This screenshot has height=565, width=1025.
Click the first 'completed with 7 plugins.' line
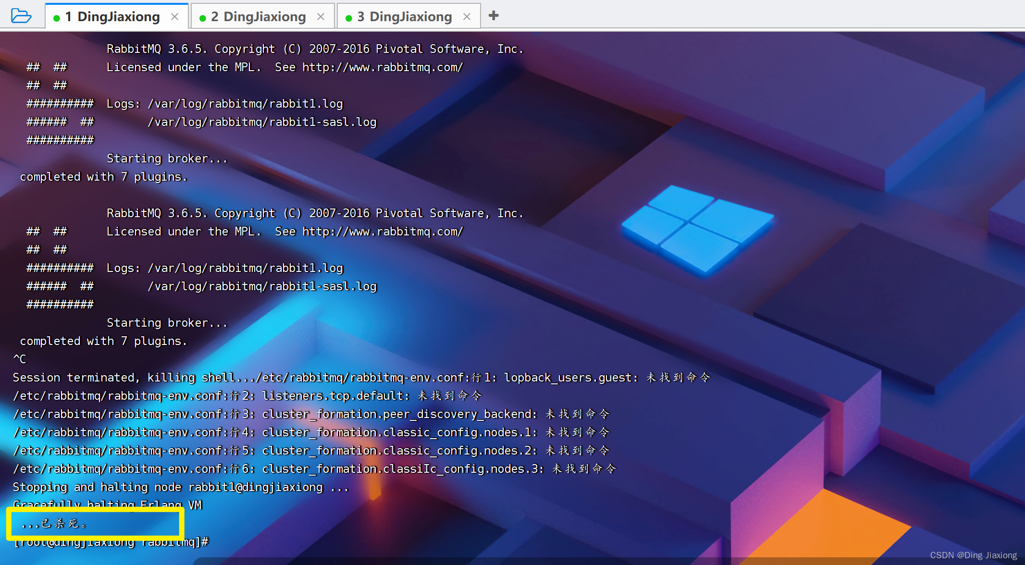103,177
